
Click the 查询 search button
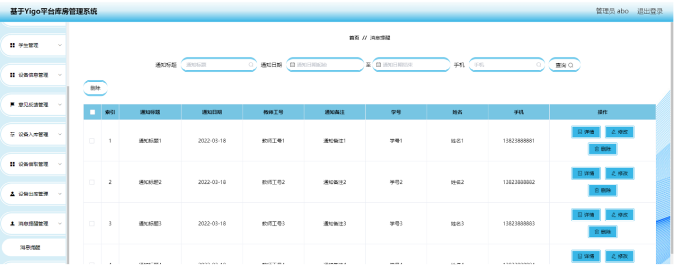point(564,65)
